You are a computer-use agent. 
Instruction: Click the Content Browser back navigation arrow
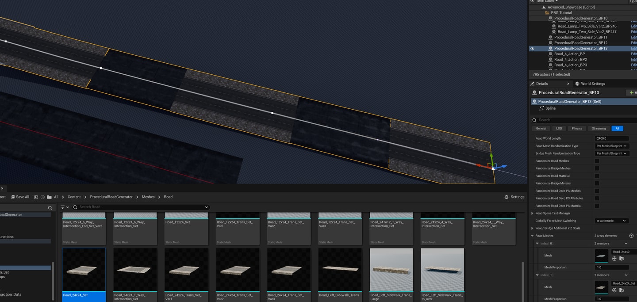click(36, 197)
